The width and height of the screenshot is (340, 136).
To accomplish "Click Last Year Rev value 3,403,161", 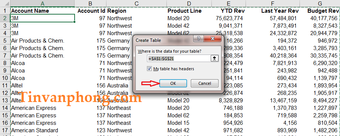I will tap(285, 48).
